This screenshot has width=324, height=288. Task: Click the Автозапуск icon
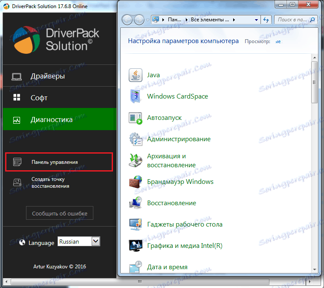click(x=136, y=118)
